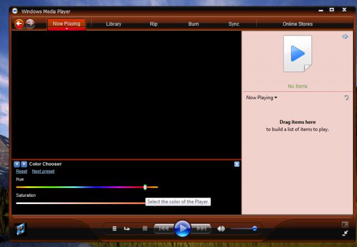Click the Drag items here text

click(297, 122)
